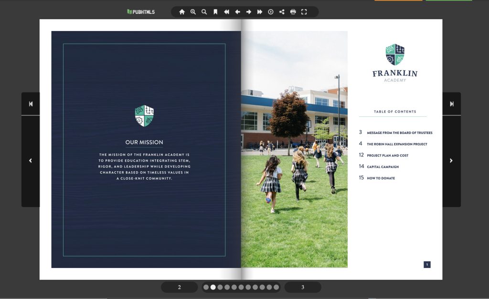Bookmark the current page
This screenshot has height=299, width=489.
(215, 12)
